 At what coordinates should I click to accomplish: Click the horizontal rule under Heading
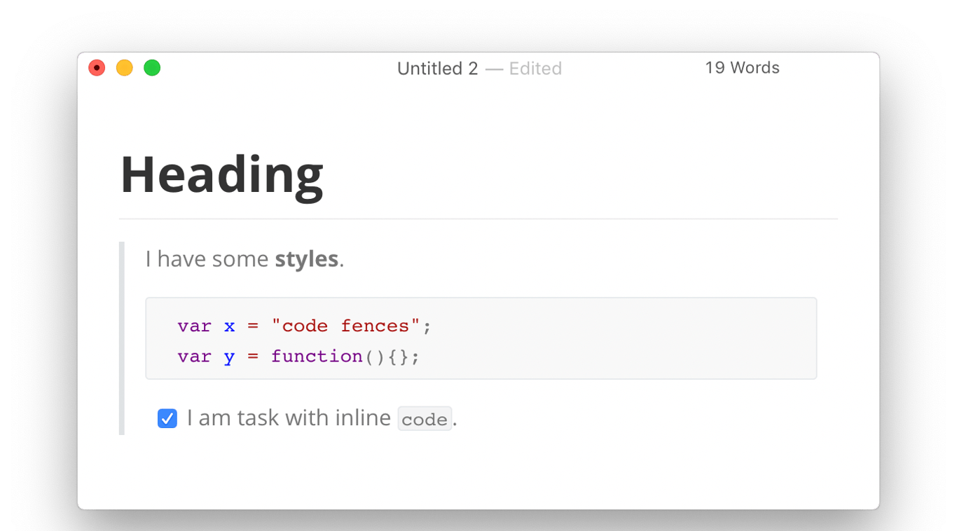click(478, 219)
